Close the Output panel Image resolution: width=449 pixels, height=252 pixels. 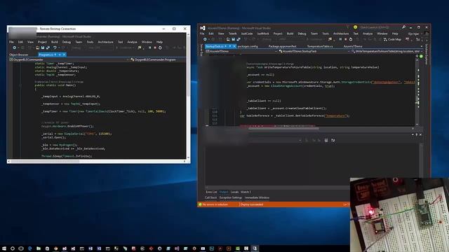point(420,134)
